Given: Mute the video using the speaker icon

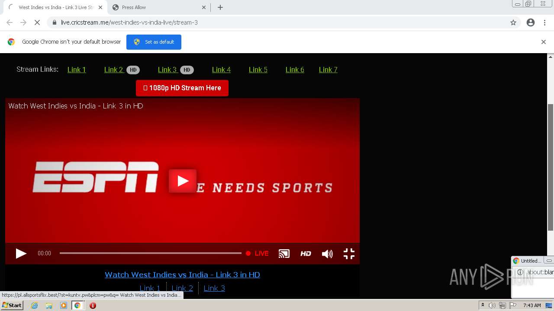Looking at the screenshot, I should (327, 254).
